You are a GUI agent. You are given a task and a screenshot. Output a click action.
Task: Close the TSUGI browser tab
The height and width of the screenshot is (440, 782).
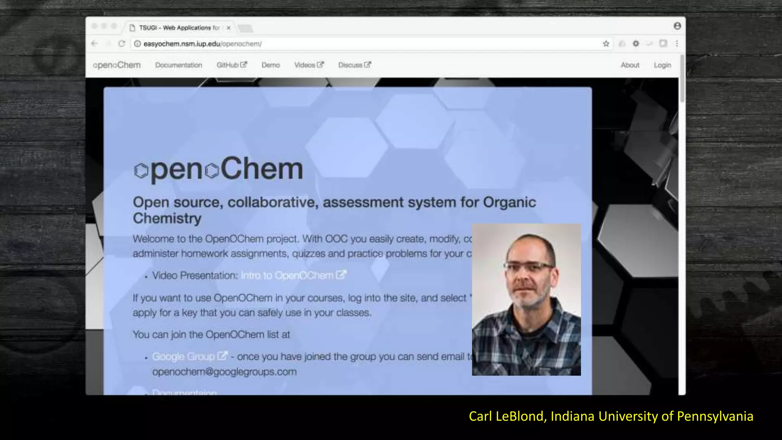[228, 28]
